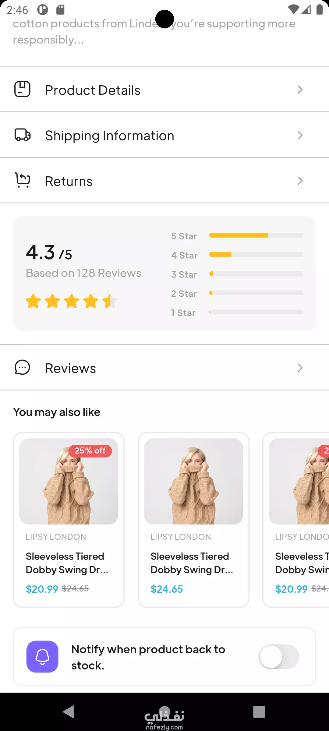The image size is (329, 731).
Task: Tap the Reviews chat bubble icon
Action: [x=23, y=367]
